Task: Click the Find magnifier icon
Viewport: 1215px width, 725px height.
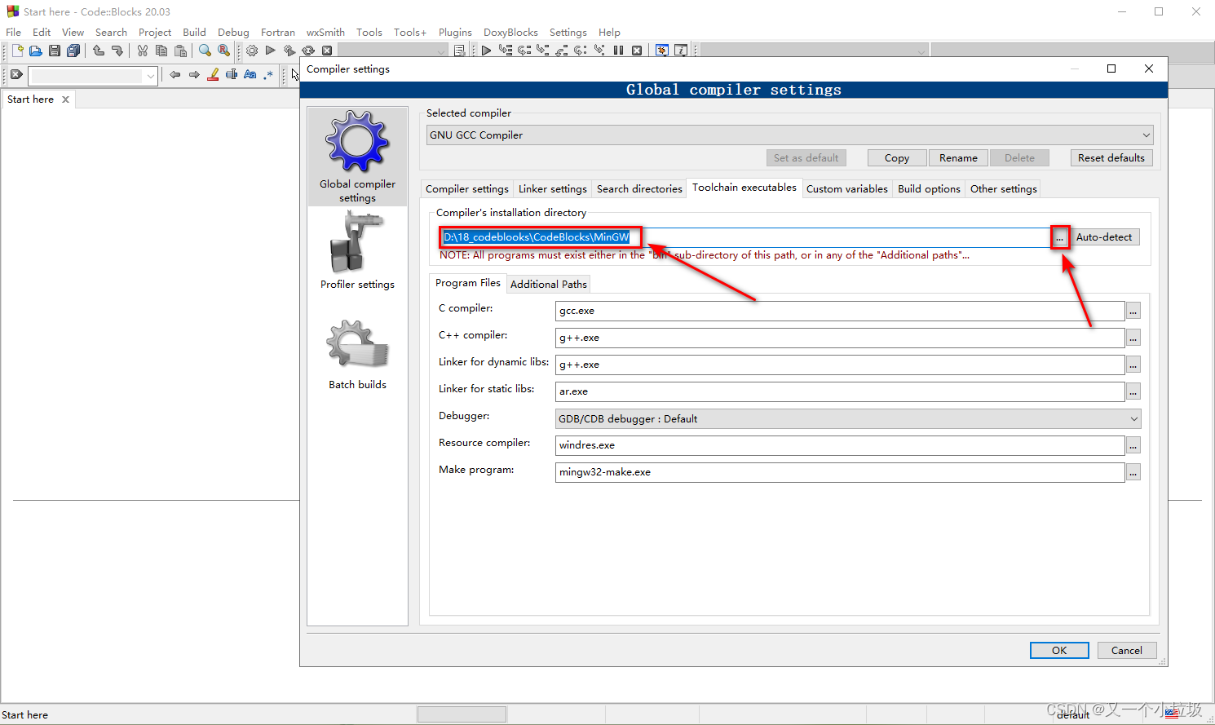Action: pyautogui.click(x=205, y=51)
